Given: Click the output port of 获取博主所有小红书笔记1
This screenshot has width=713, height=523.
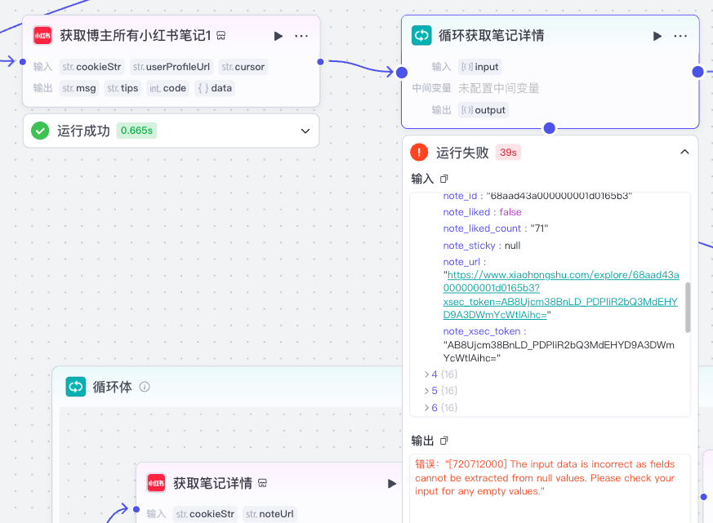Looking at the screenshot, I should 321,62.
